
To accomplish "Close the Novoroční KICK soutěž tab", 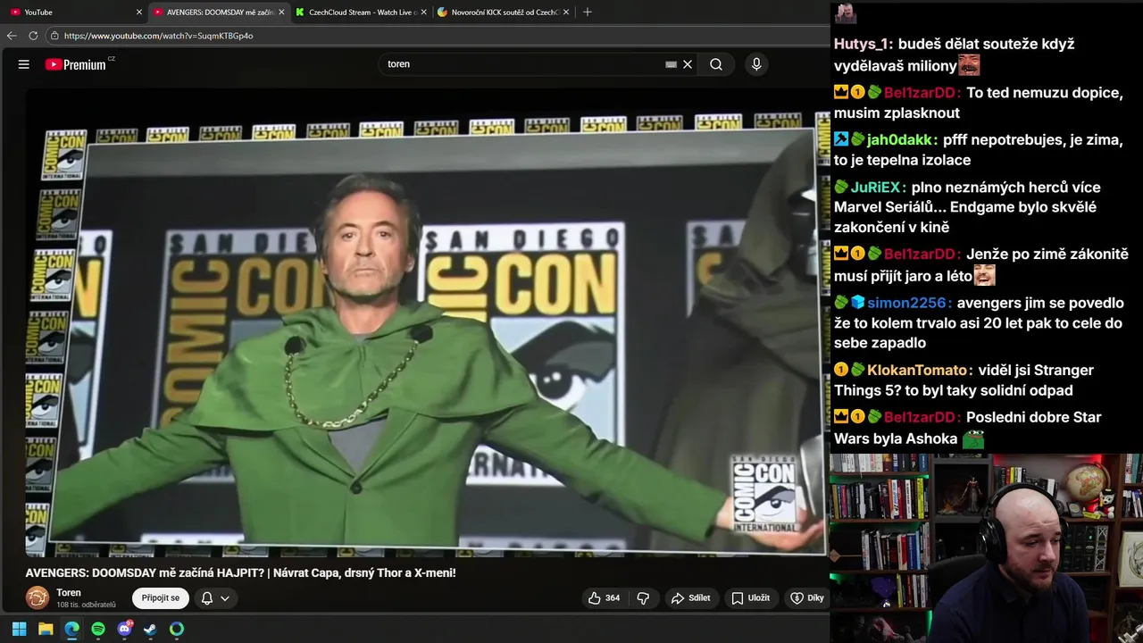I will coord(566,13).
